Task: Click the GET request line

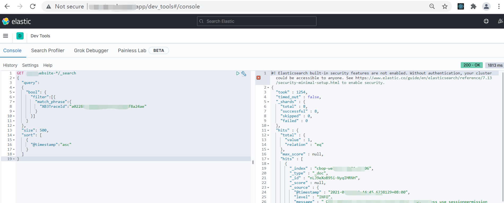Action: tap(46, 73)
